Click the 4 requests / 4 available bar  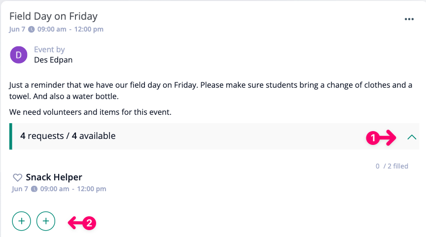tap(214, 136)
